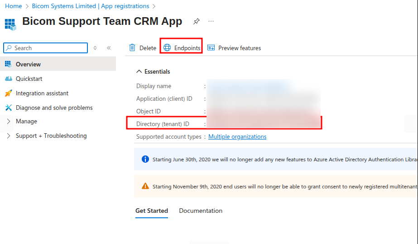Expand Support + Troubleshooting chevron
This screenshot has height=244, width=418.
coord(9,136)
